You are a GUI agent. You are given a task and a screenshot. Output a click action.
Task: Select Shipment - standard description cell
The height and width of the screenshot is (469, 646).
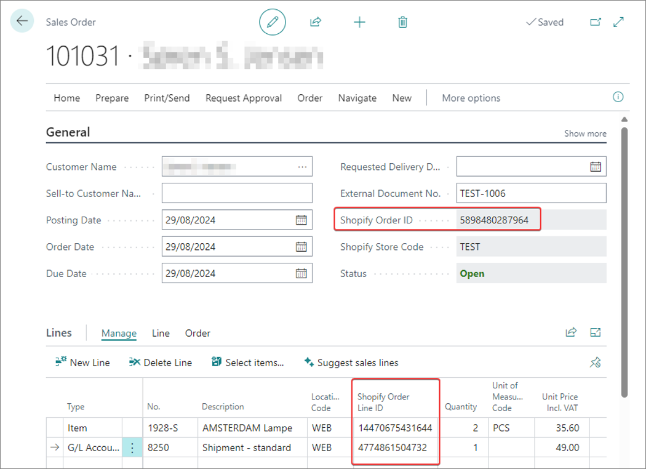252,447
